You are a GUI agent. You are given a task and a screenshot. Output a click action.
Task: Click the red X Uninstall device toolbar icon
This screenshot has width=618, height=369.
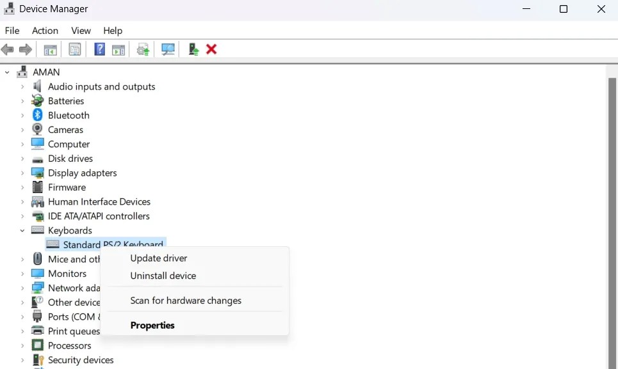tap(211, 49)
